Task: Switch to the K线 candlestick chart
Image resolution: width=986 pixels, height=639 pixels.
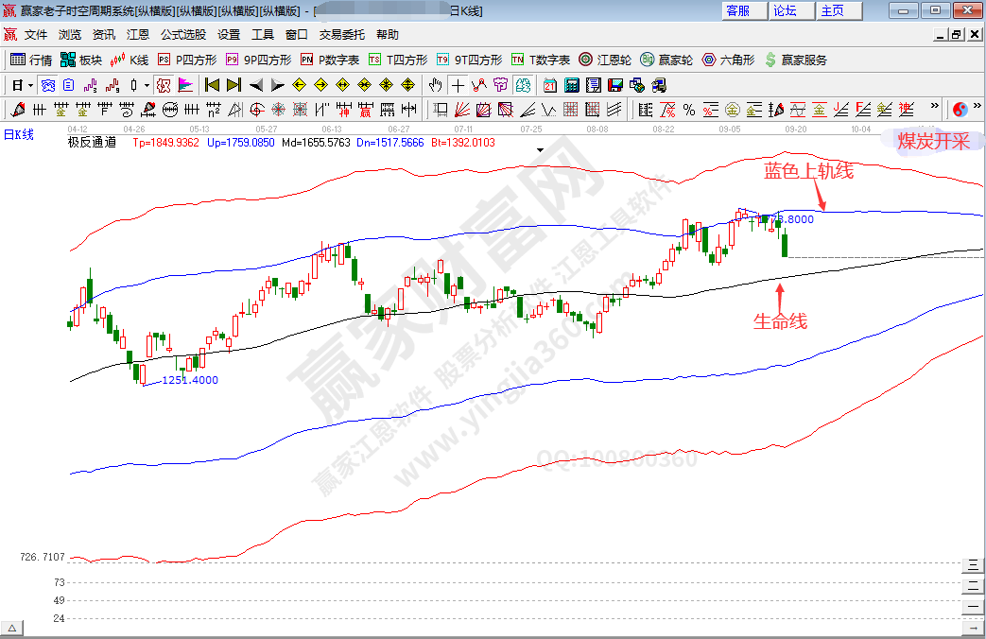Action: 130,60
